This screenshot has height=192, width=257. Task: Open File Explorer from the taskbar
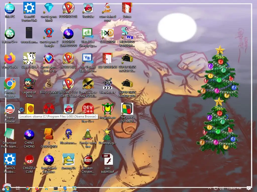(x=46, y=188)
